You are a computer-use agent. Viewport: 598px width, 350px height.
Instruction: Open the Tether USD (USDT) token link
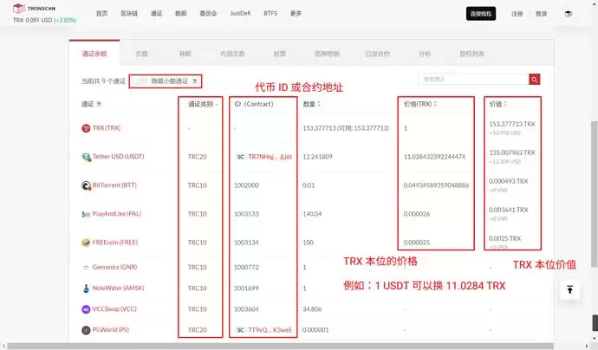click(118, 157)
